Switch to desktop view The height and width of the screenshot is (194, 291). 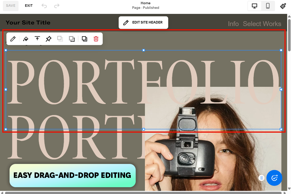pos(254,6)
